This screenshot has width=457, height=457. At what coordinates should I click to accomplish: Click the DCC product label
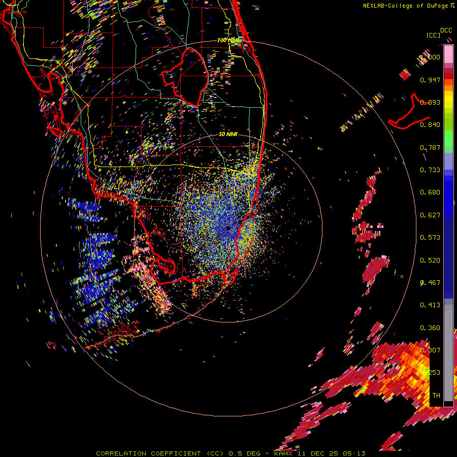click(x=446, y=30)
